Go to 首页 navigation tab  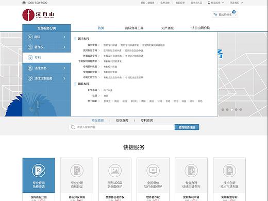tap(100, 28)
